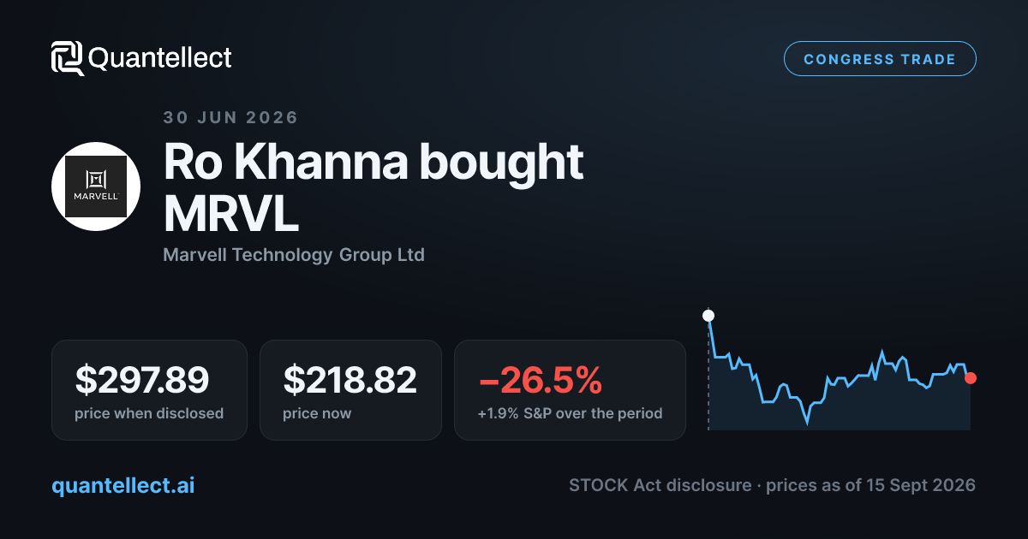Click the white start marker on the chart
1028x539 pixels.
click(x=708, y=316)
